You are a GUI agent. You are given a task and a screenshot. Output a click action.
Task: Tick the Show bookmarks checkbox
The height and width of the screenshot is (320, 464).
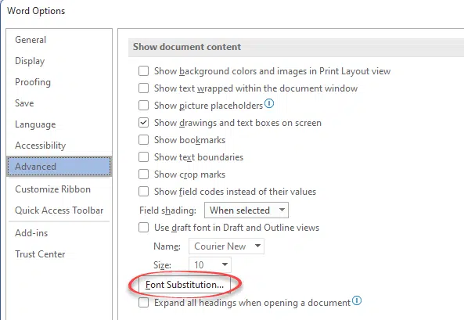tap(143, 140)
